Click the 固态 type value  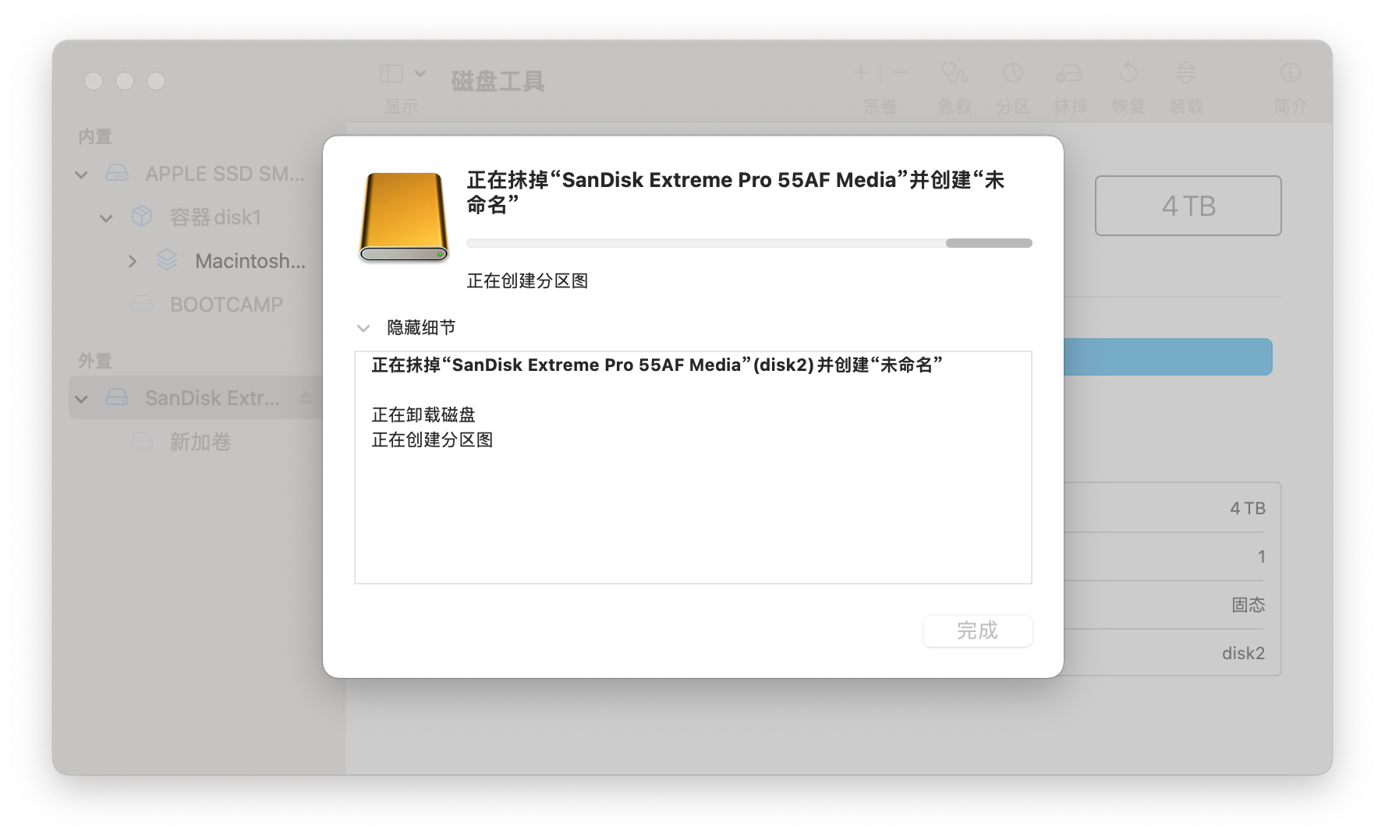click(1249, 605)
